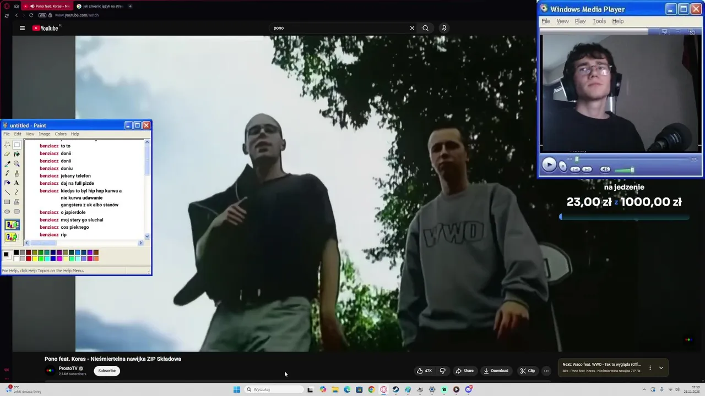Screen dimensions: 705x396
Task: Download the Pono video
Action: (x=496, y=371)
